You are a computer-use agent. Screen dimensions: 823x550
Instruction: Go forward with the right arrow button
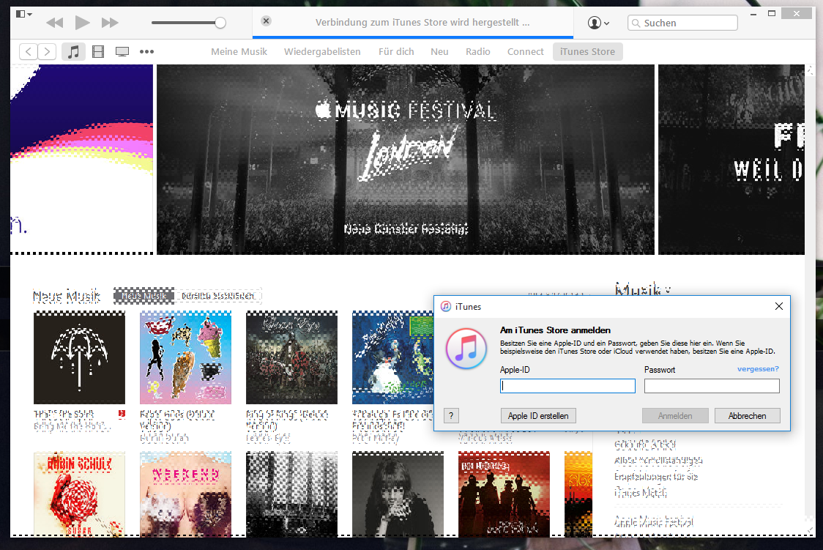pyautogui.click(x=47, y=51)
